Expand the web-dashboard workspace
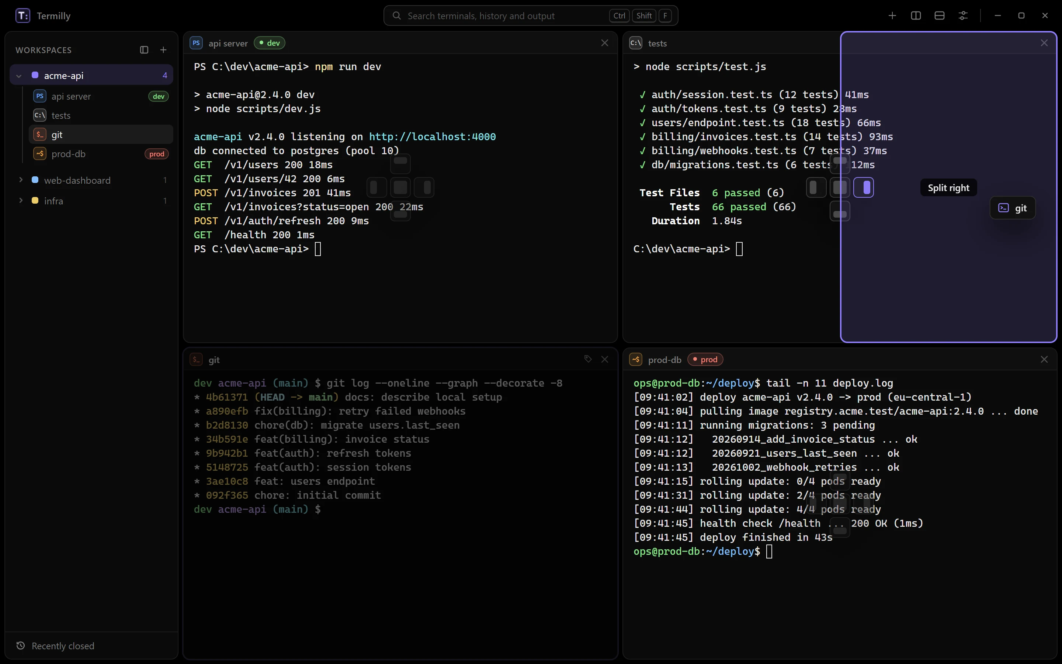Screen dimensions: 1062x664 (x=20, y=180)
